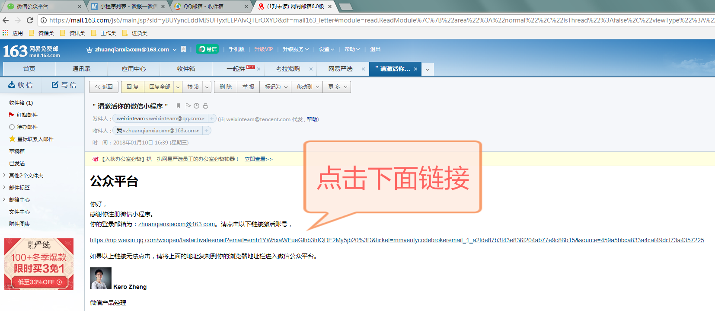Open the 转发 forward options arrow
715x311 pixels.
click(207, 87)
